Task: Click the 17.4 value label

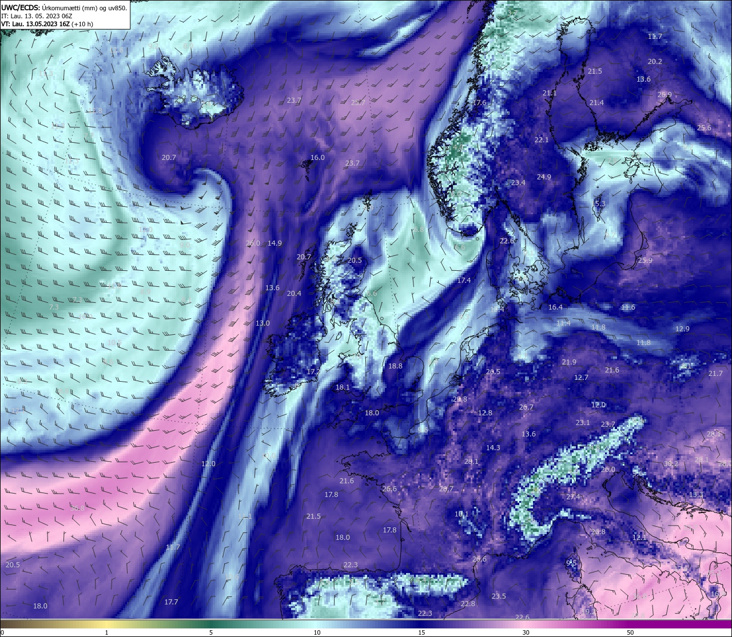Action: 464,281
